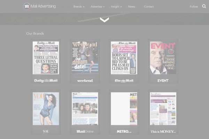Screen dimensions: 209x139
Task: Open the MailOnline website screenshot thumbnail
Action: (85, 109)
